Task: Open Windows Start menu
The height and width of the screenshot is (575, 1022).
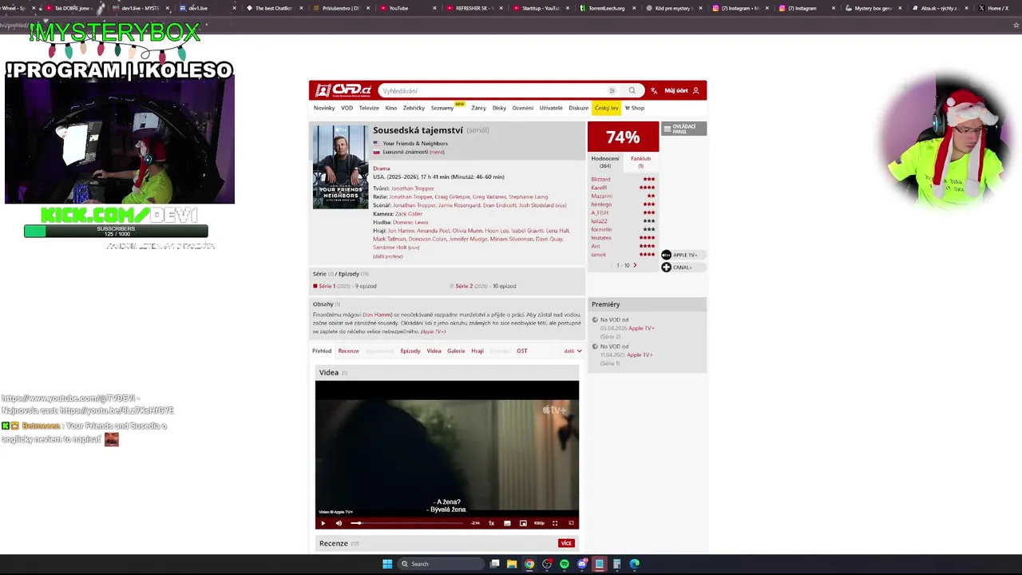Action: click(x=387, y=564)
